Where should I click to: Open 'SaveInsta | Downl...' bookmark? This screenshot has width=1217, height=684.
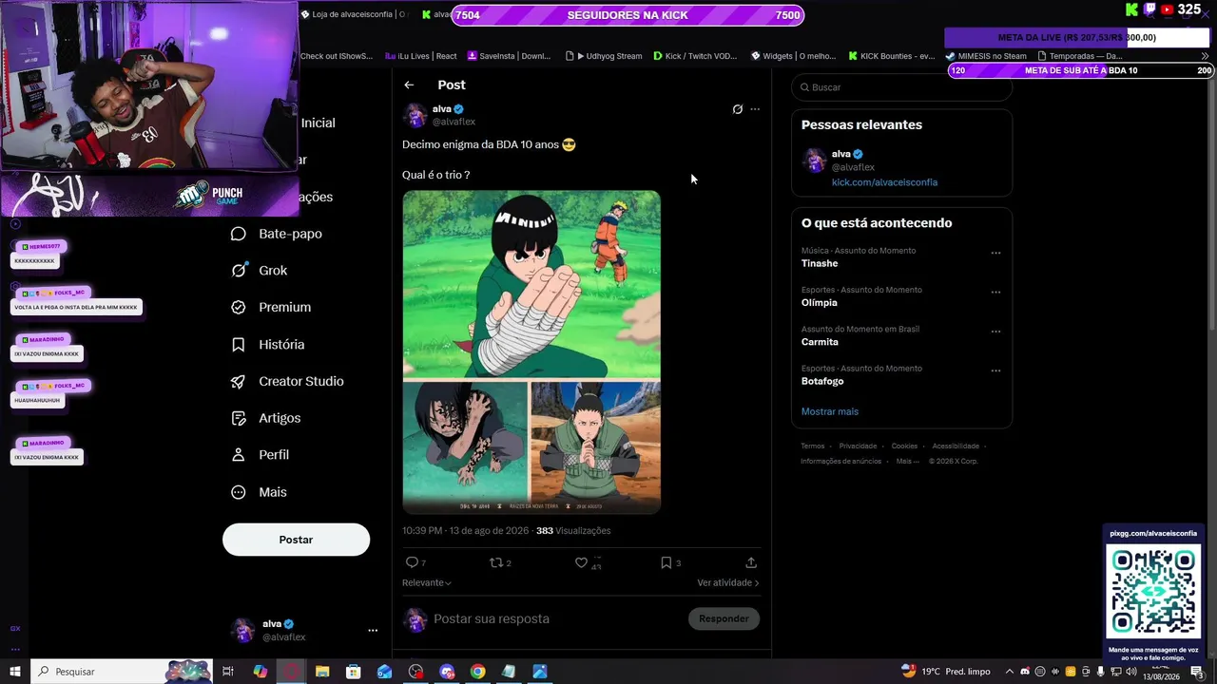click(509, 56)
